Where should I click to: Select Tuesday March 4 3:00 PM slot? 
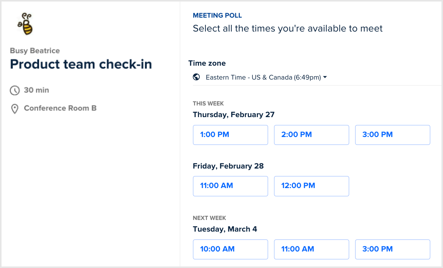point(392,249)
